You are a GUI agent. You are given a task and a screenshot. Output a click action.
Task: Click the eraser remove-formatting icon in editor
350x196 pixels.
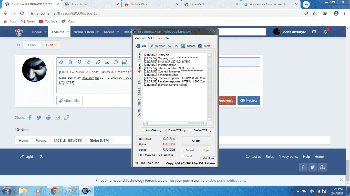(x=61, y=62)
